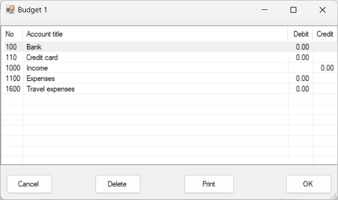Minimize the Budget 1 window
The width and height of the screenshot is (338, 200).
(x=265, y=10)
